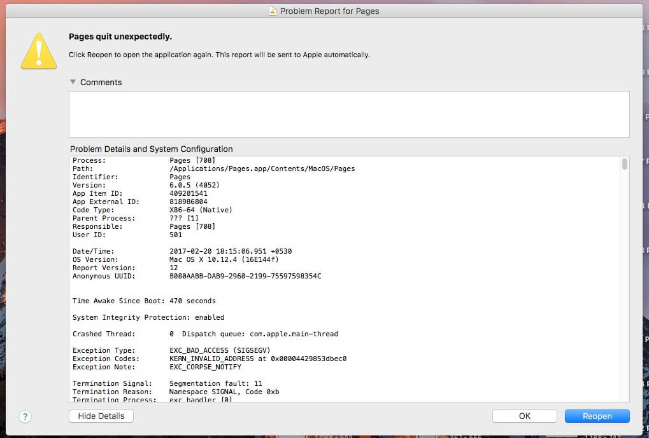Click the Process value 'Pages [708]'

[192, 160]
